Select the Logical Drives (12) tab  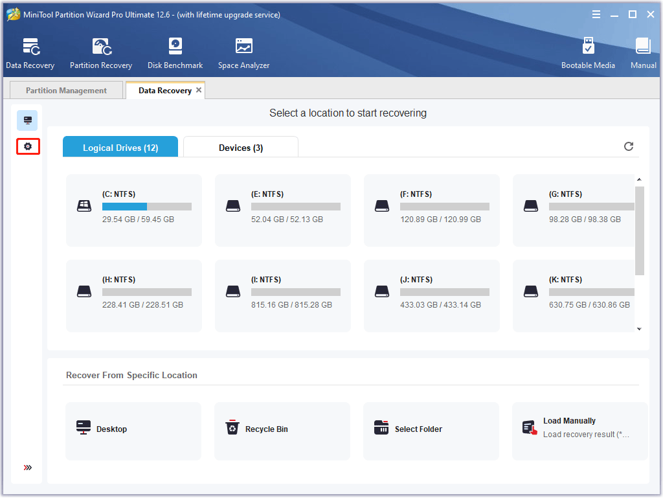pyautogui.click(x=120, y=147)
